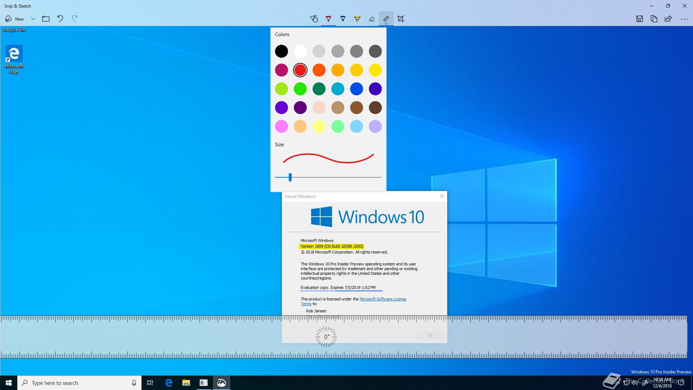Image resolution: width=693 pixels, height=390 pixels.
Task: Click Microsoft Software License link in snip
Action: (x=383, y=299)
